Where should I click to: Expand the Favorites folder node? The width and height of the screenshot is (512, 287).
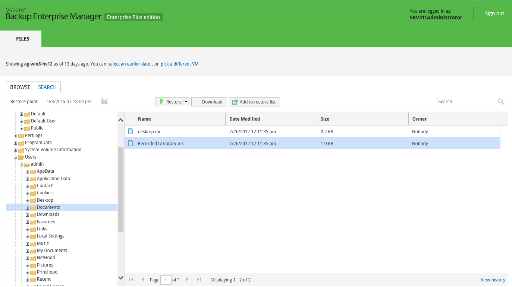[x=28, y=222]
